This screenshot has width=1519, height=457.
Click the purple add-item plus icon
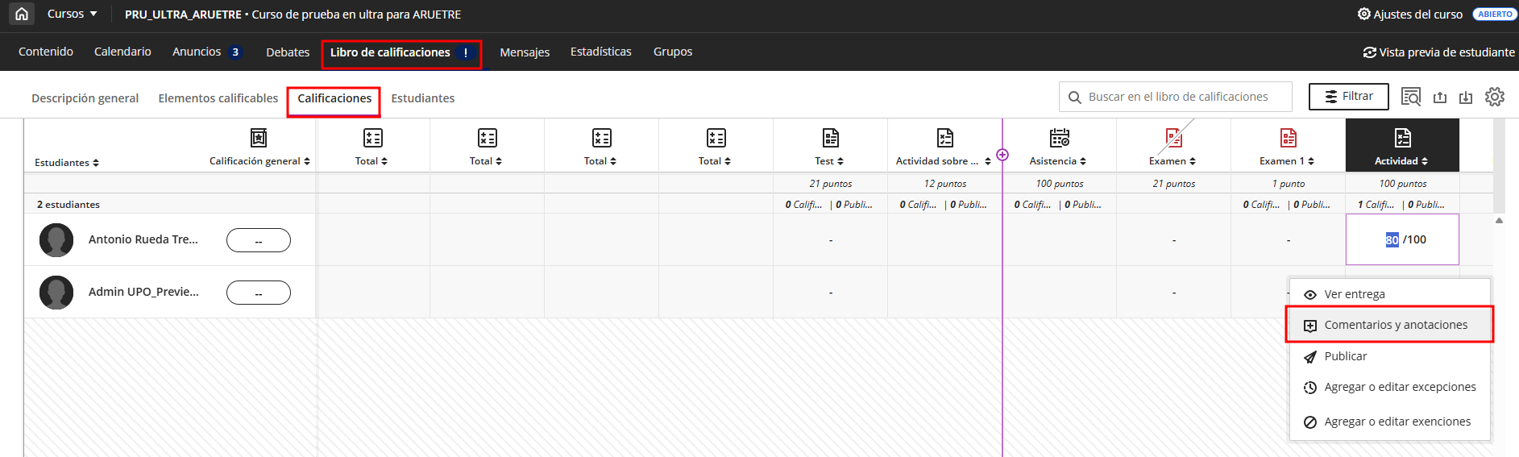coord(1002,155)
